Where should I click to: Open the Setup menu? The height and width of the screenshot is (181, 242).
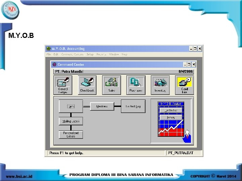pos(90,54)
